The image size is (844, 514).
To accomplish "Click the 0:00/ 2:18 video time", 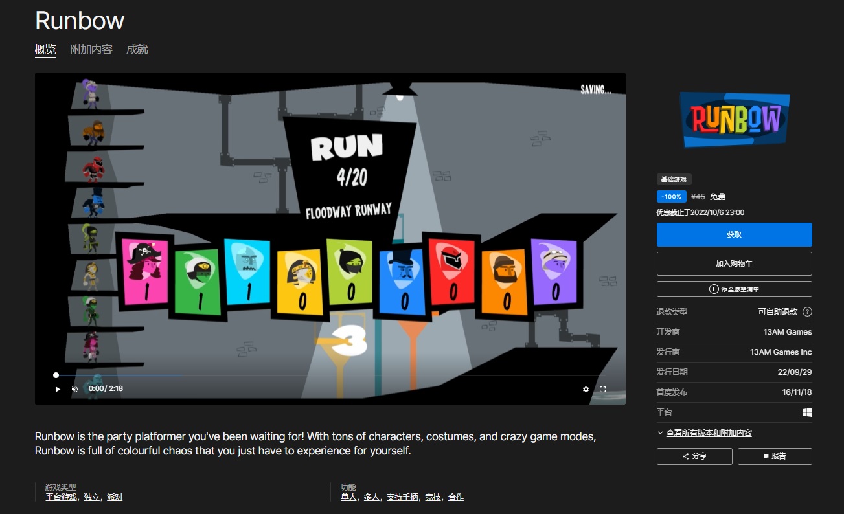I will [x=106, y=389].
